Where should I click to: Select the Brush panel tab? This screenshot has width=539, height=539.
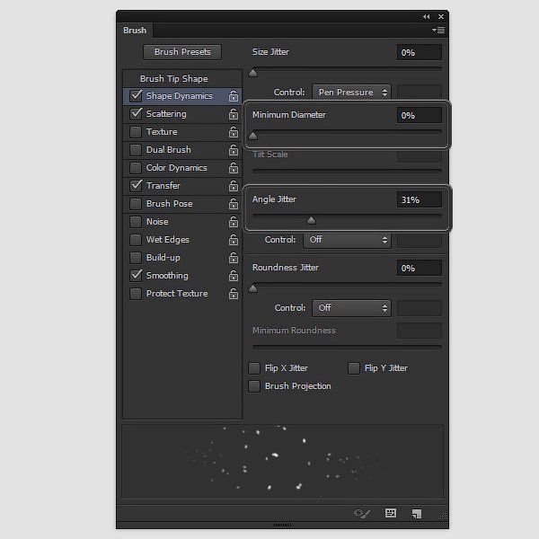click(x=135, y=31)
